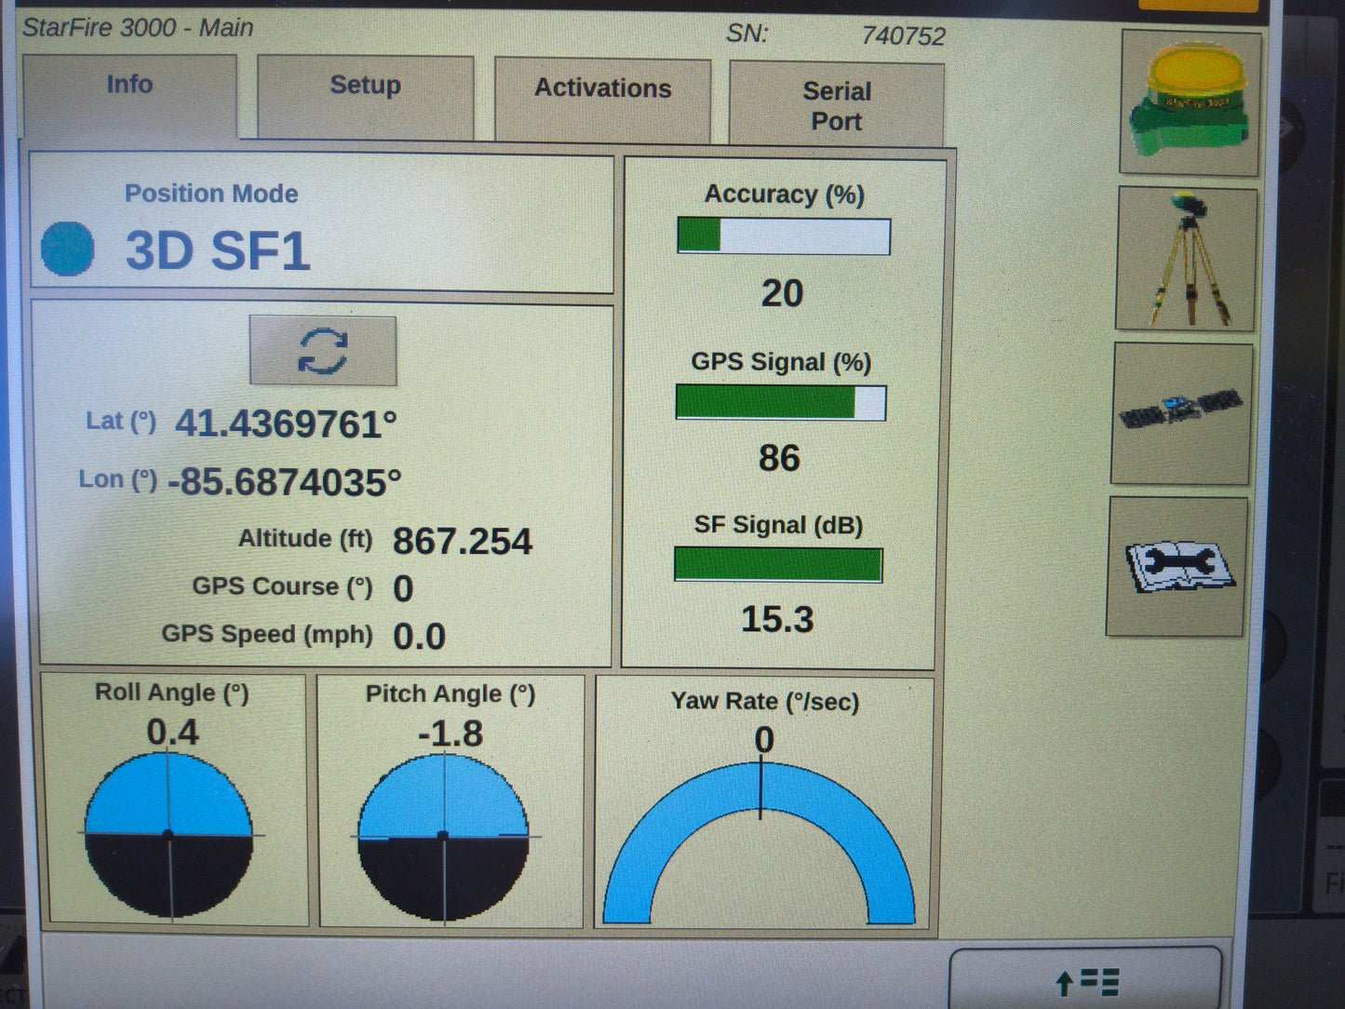Open the StarFire receiver main icon
Viewport: 1345px width, 1009px height.
point(1190,102)
